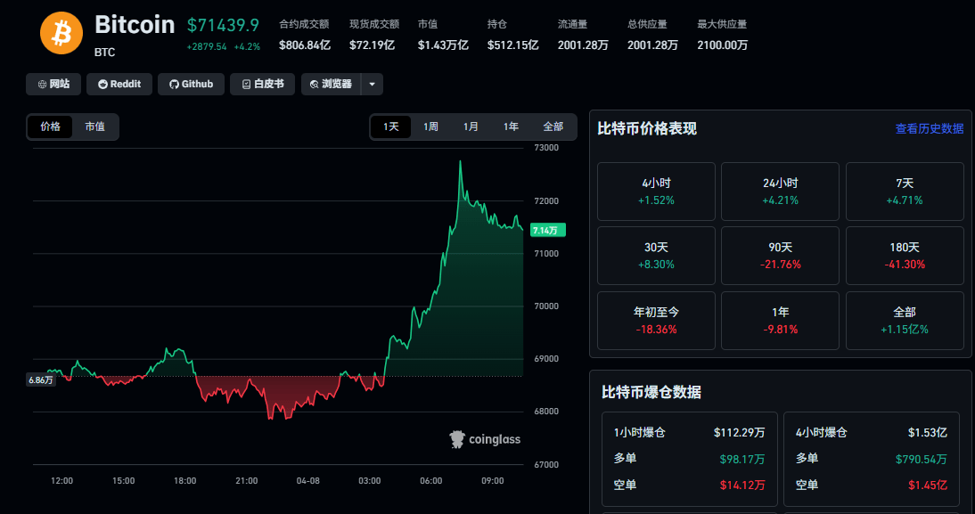This screenshot has width=975, height=514.
Task: Open the 网站 website link button
Action: (53, 84)
